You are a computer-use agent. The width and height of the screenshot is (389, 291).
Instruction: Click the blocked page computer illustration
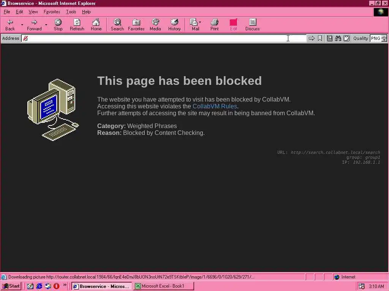pos(53,110)
